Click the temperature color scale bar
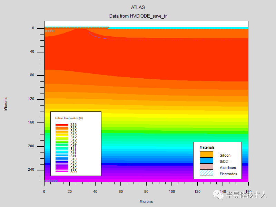276x207 pixels. (x=62, y=148)
